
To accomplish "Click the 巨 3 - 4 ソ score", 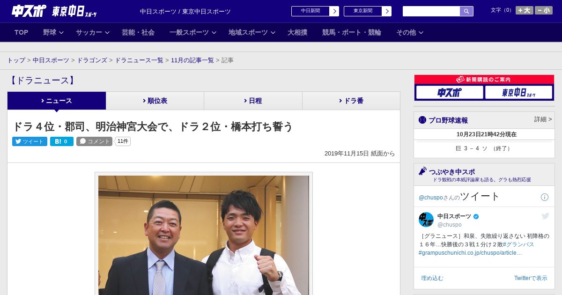I will pos(484,148).
